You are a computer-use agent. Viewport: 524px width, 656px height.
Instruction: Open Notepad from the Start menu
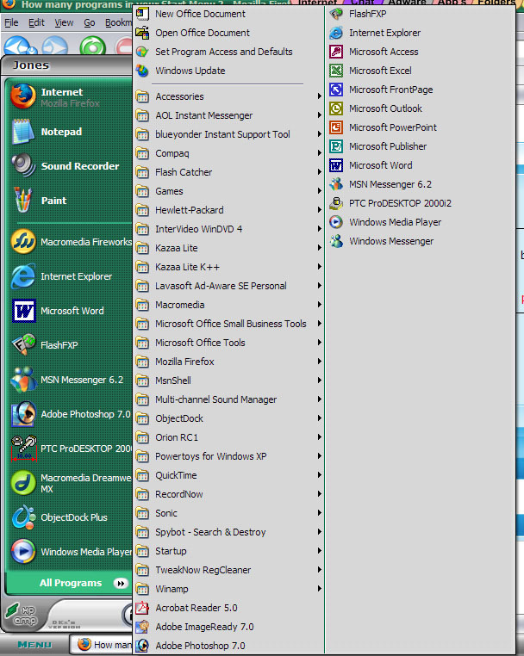[69, 132]
